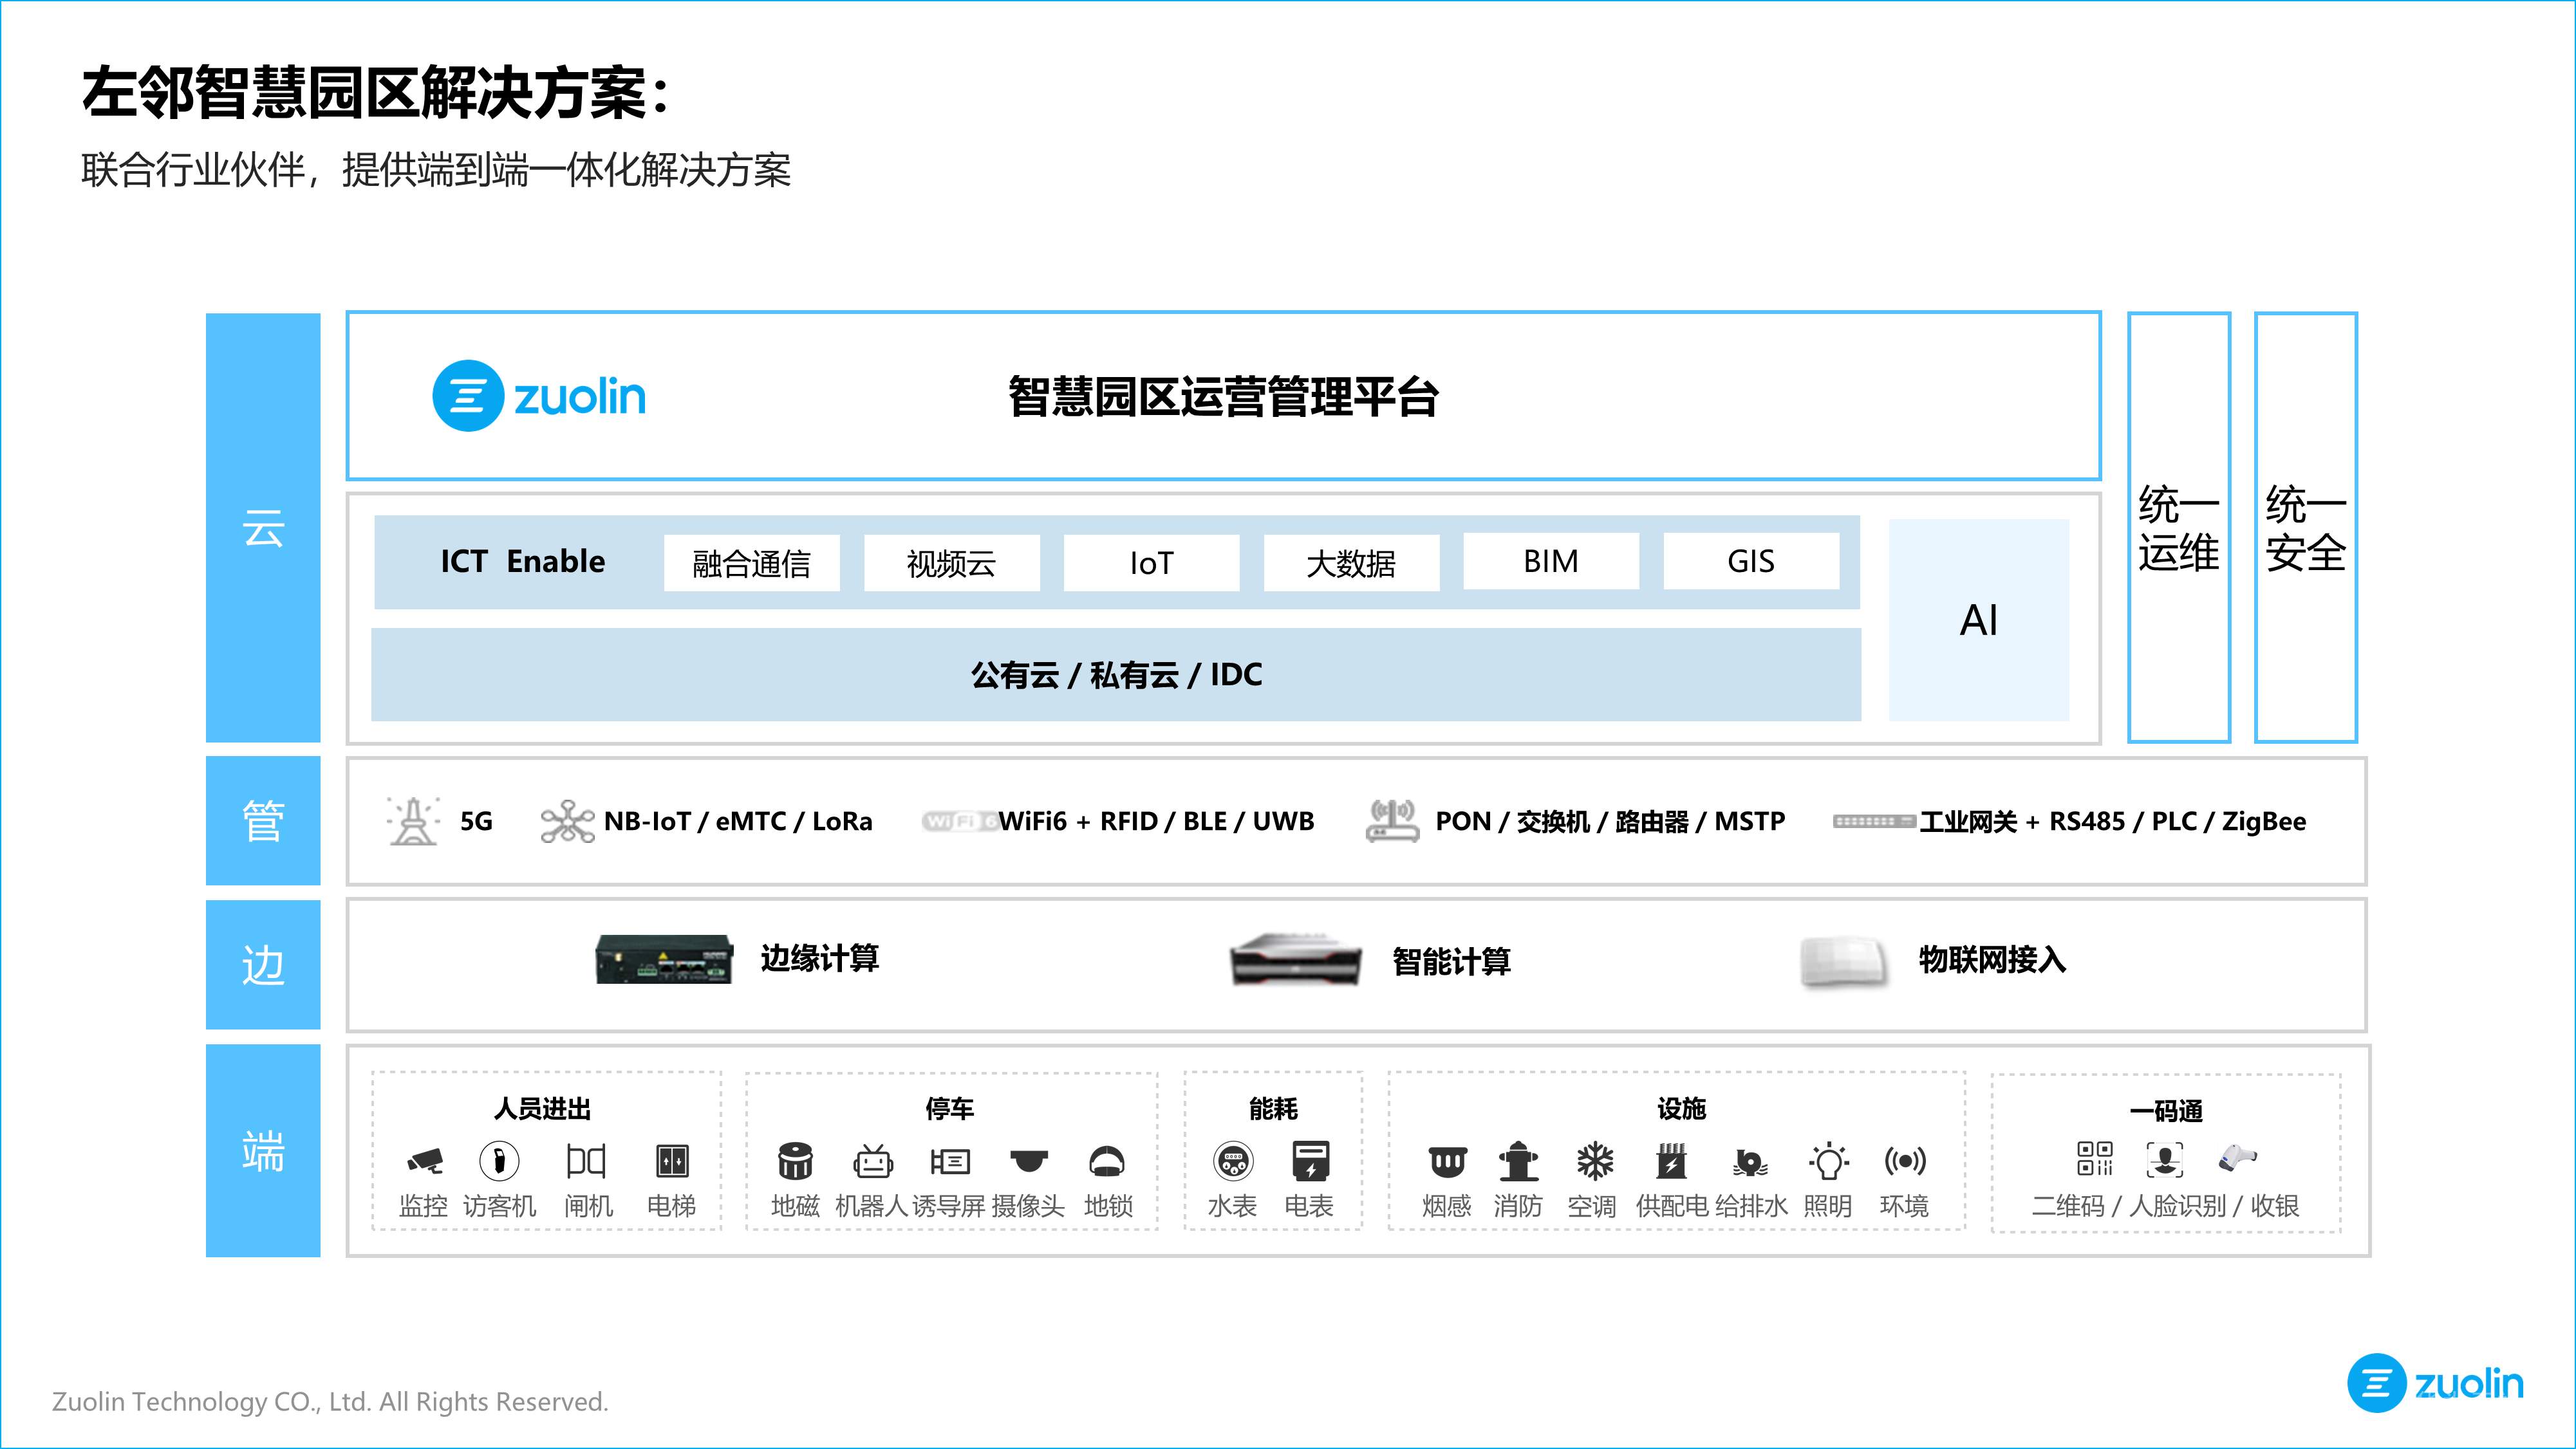The image size is (2576, 1449).
Task: Select the QR code icon under 一码通
Action: click(x=2094, y=1159)
